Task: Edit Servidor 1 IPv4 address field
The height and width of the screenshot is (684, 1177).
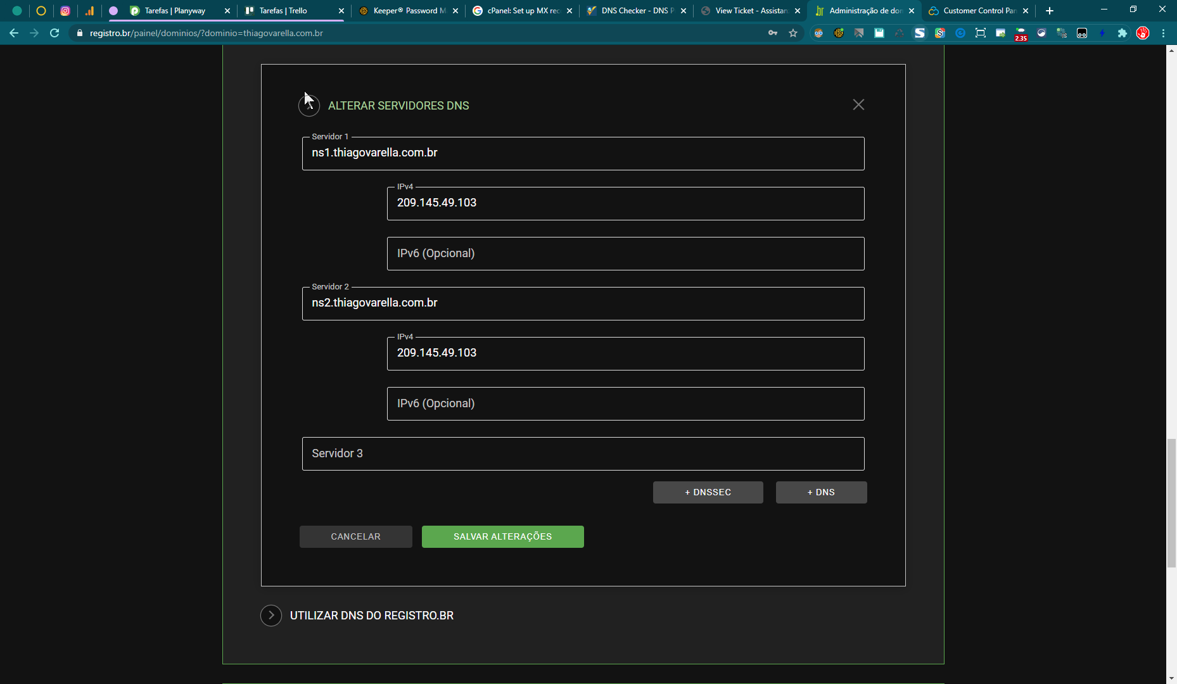Action: click(626, 203)
